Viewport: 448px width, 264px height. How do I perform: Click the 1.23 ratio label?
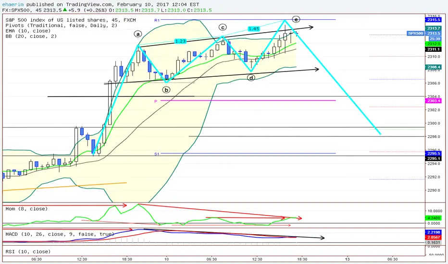click(180, 41)
